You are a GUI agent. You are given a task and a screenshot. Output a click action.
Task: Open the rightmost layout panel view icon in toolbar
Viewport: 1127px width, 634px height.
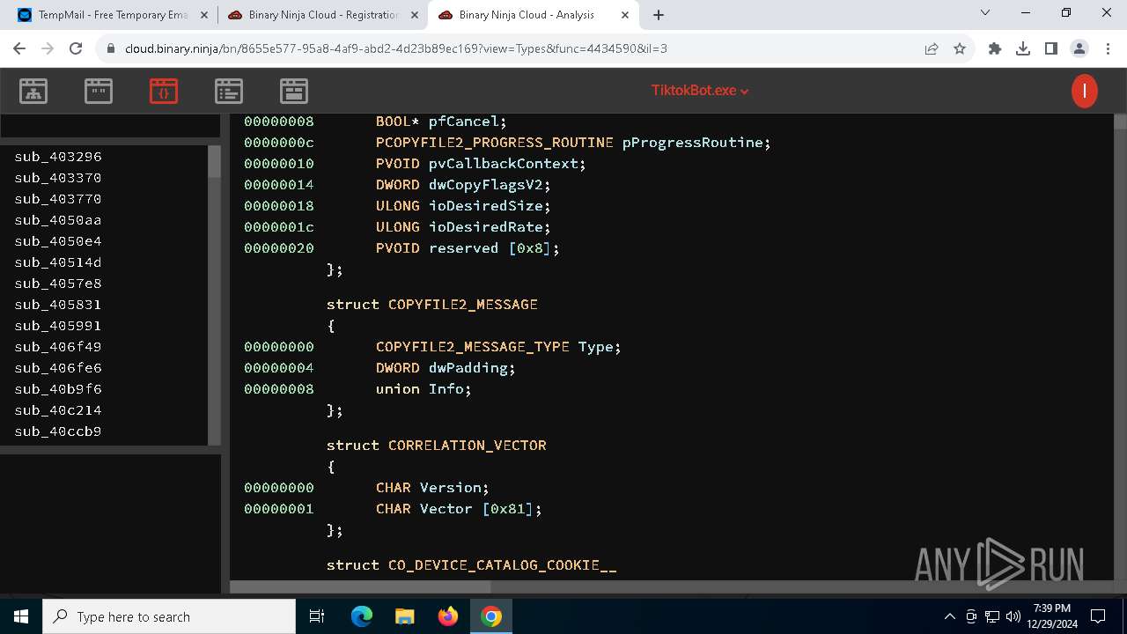pyautogui.click(x=294, y=91)
